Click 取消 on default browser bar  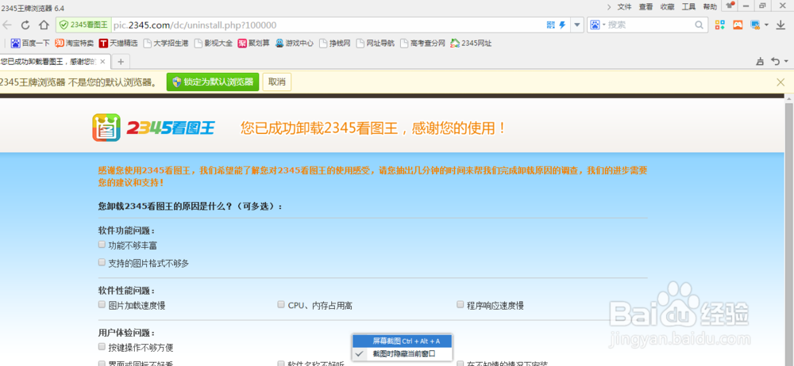point(277,82)
